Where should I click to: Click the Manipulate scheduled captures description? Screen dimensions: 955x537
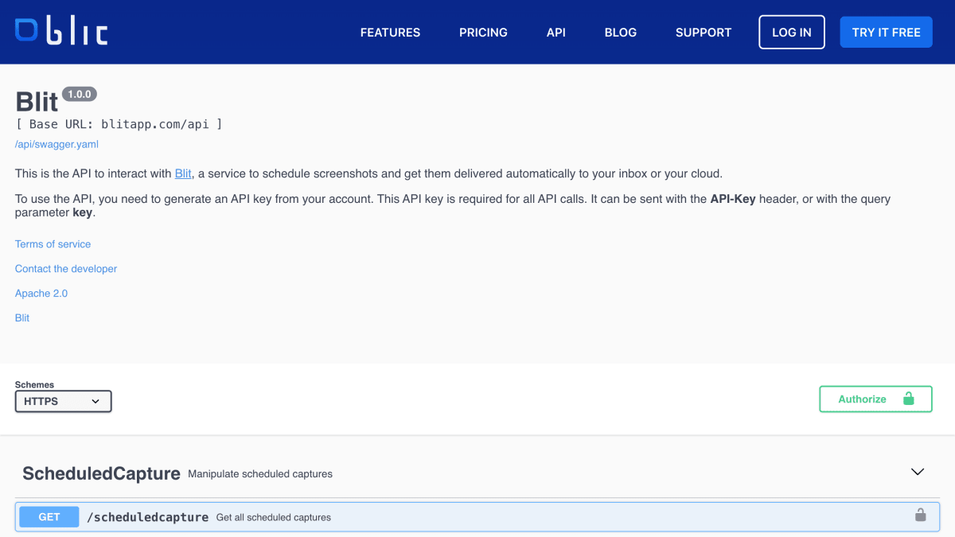[x=260, y=474]
